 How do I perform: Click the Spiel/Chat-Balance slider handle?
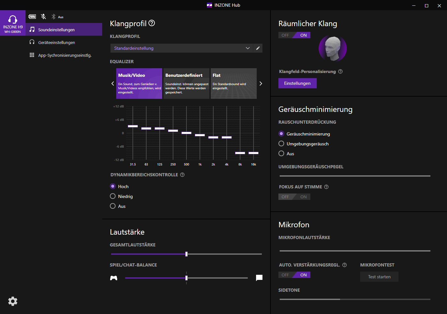(186, 278)
